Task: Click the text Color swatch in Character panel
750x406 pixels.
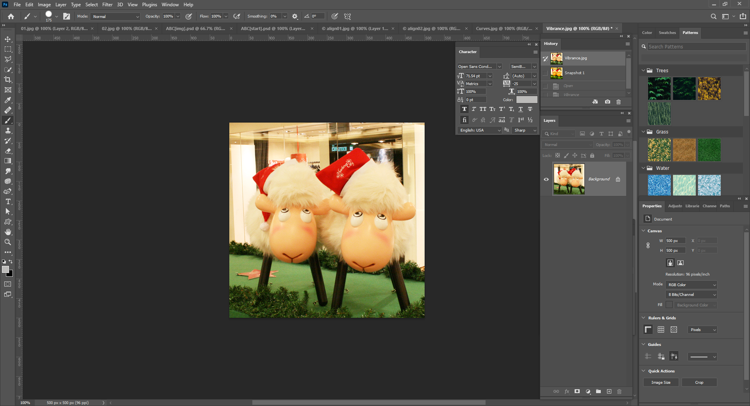Action: 527,100
